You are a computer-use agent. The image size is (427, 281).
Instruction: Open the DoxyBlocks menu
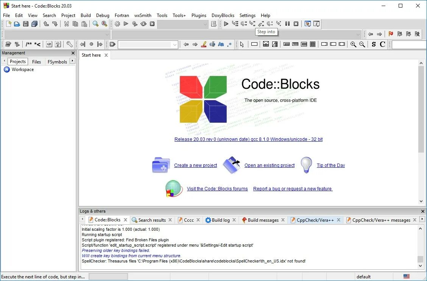(x=223, y=15)
